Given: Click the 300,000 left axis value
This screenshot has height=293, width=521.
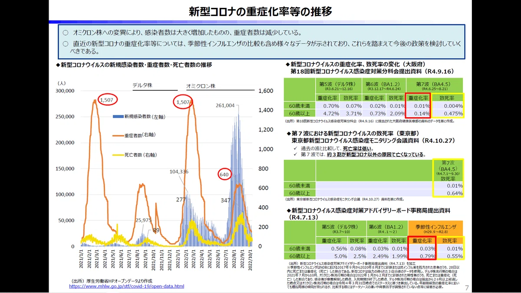Looking at the screenshot, I should 65,91.
